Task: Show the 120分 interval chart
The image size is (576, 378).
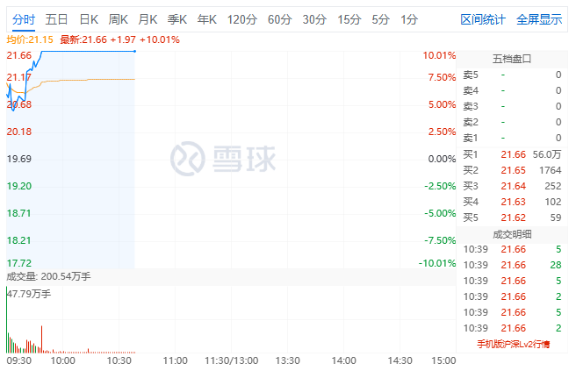Action: click(241, 19)
